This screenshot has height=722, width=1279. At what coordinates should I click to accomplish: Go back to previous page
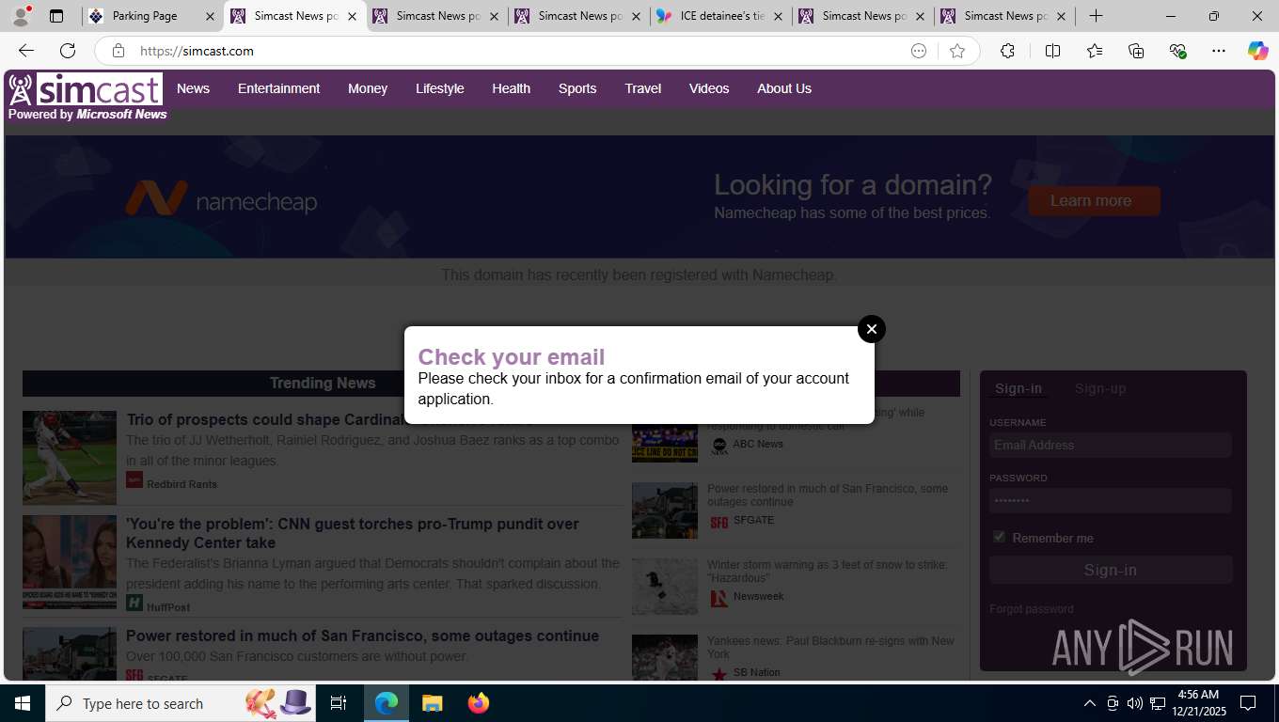pos(26,51)
